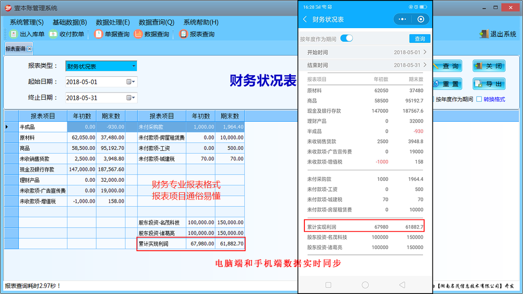Click the 关闭 button
This screenshot has height=294, width=523.
click(489, 66)
